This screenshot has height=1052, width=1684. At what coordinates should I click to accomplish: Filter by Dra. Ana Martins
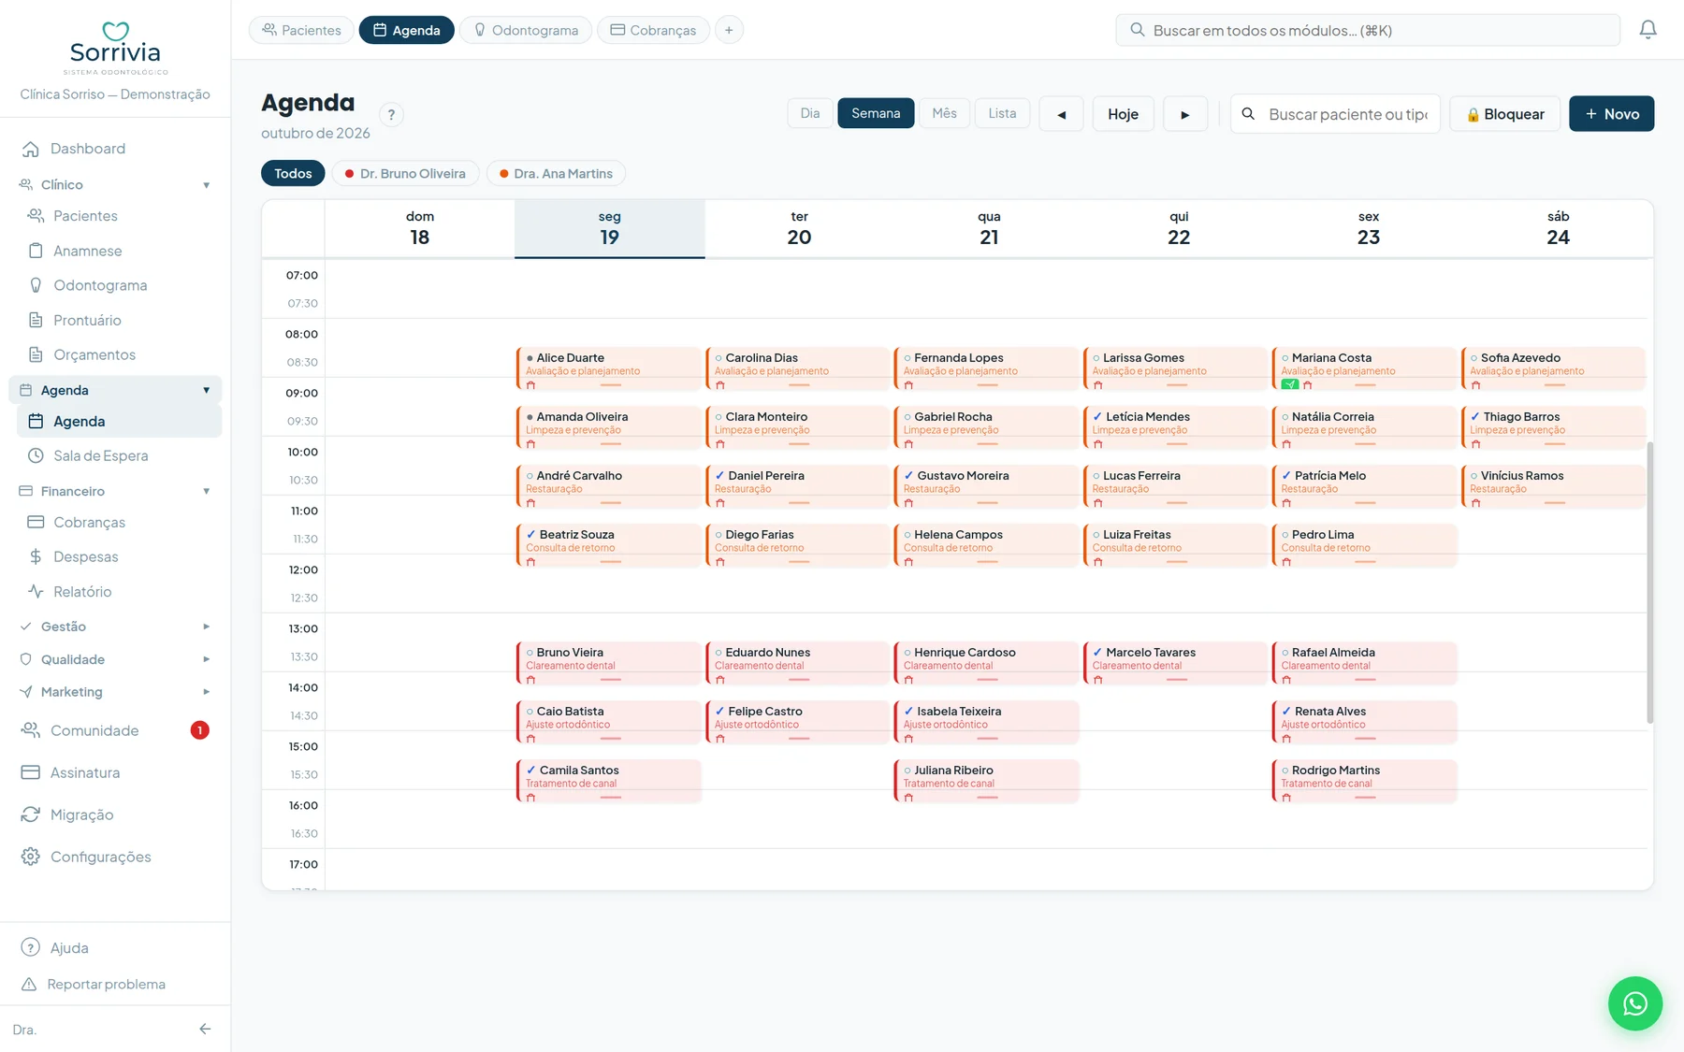click(x=556, y=173)
